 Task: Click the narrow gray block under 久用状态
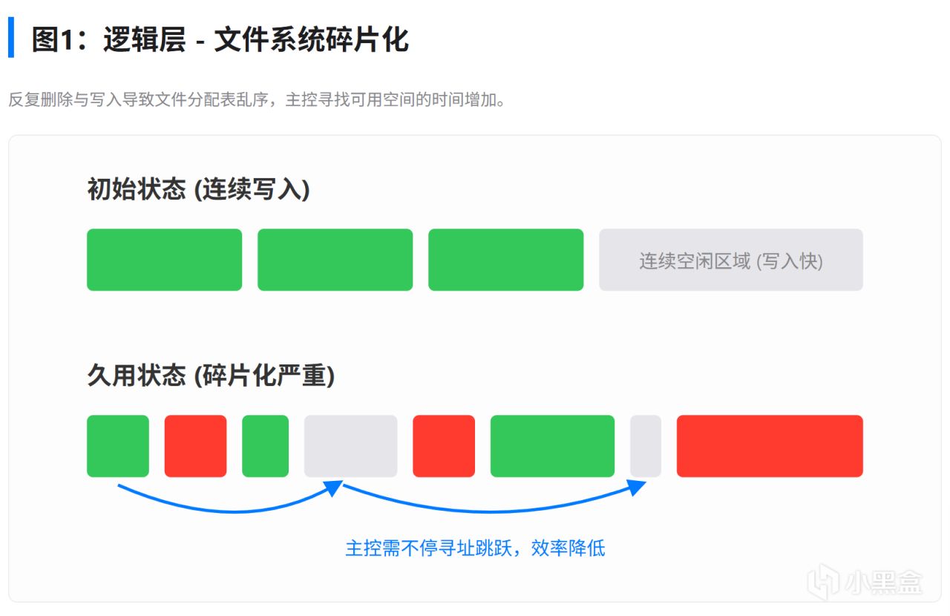coord(645,446)
